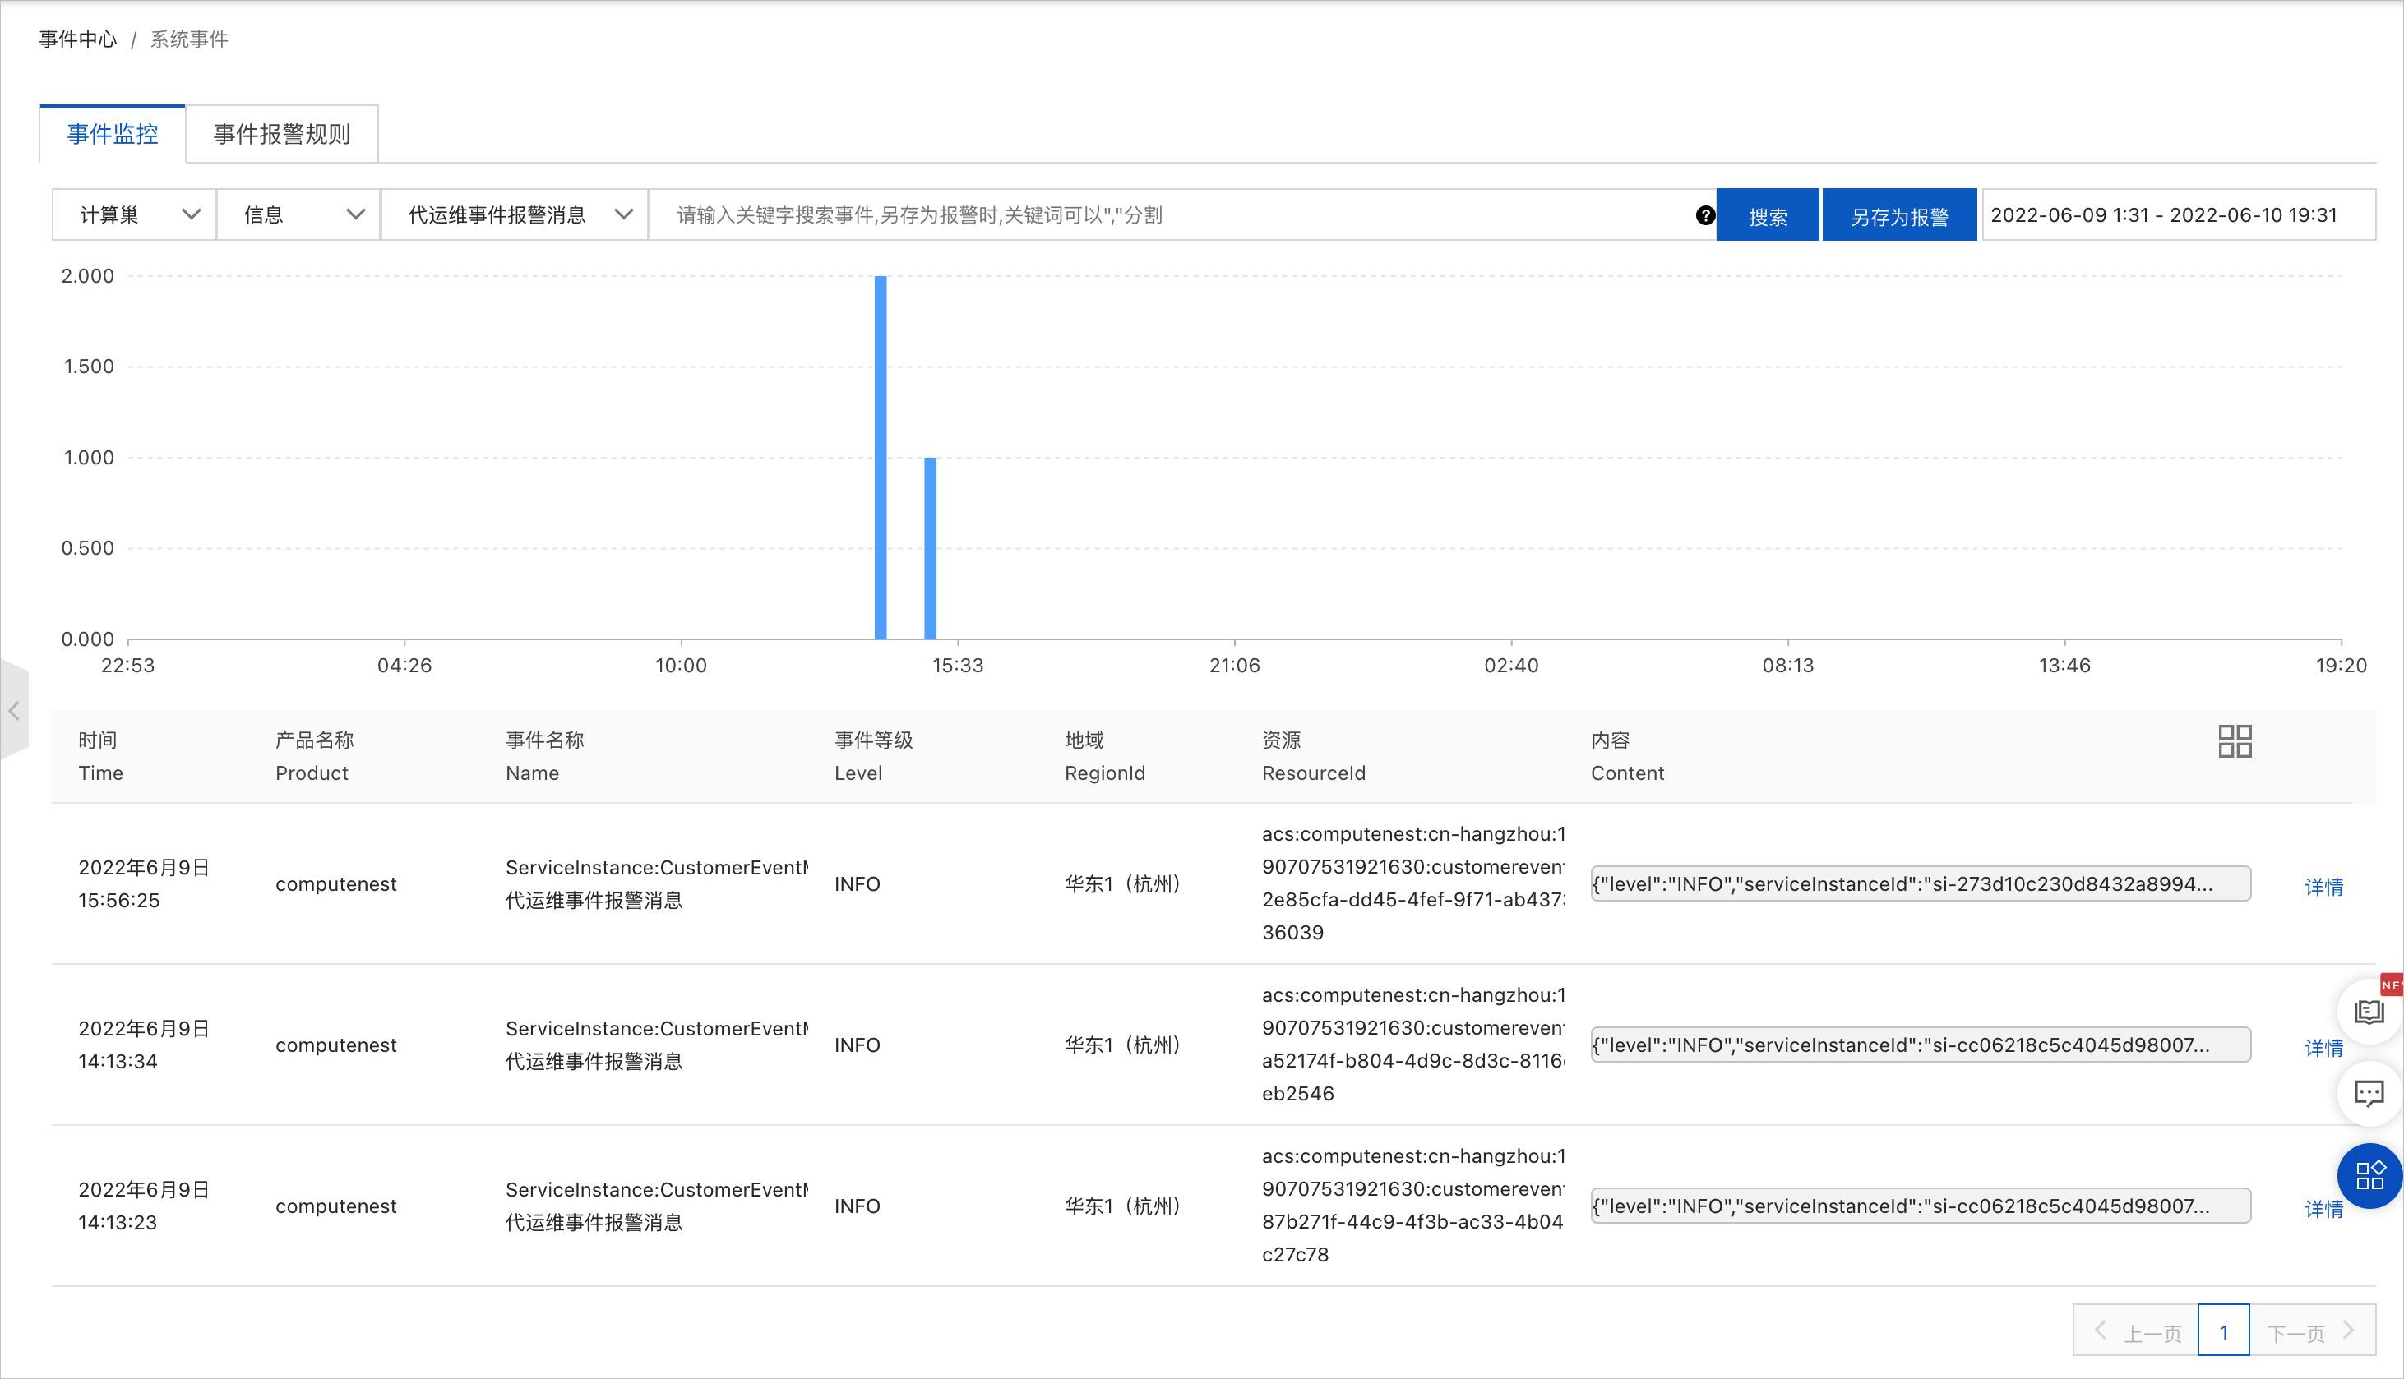Open the feedback chat bubble icon

2369,1094
